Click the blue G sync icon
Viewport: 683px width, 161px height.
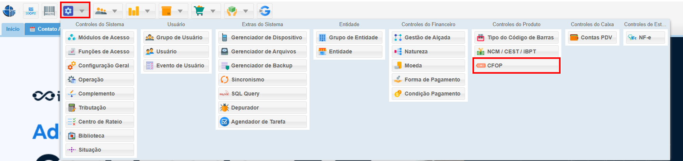click(265, 11)
